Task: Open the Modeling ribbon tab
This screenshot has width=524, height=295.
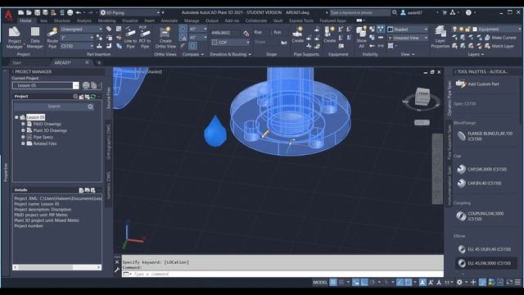Action: point(106,20)
